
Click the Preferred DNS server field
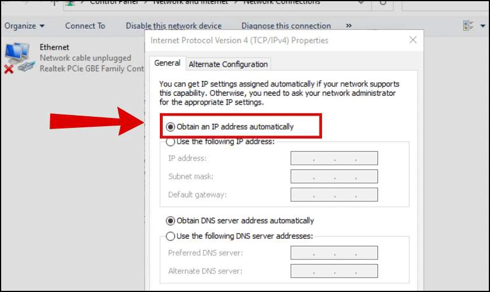click(334, 253)
